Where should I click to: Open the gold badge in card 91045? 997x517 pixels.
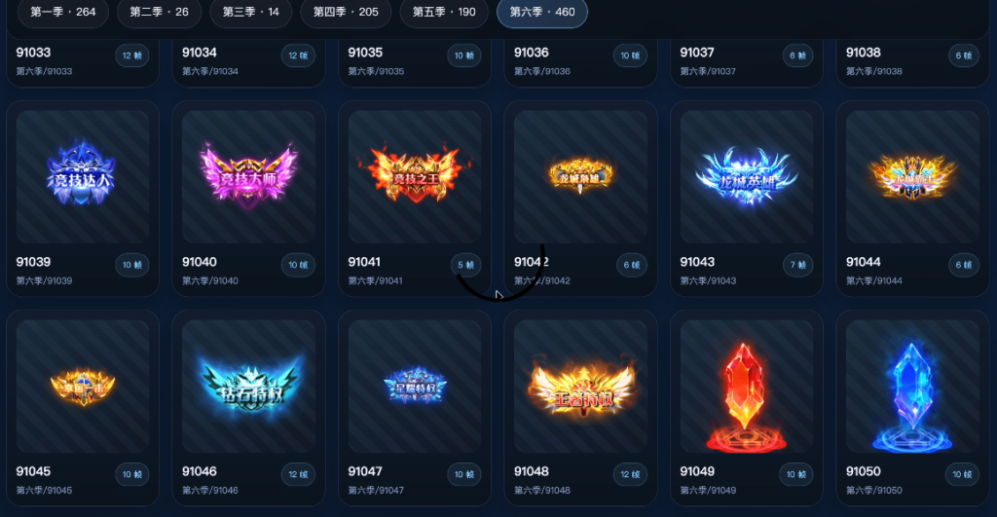click(x=83, y=386)
